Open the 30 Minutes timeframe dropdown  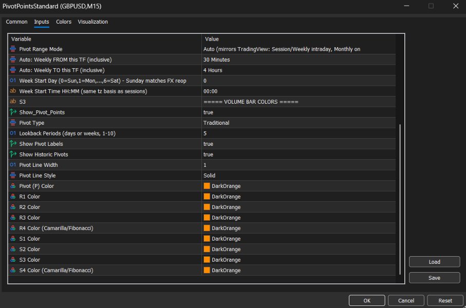299,60
